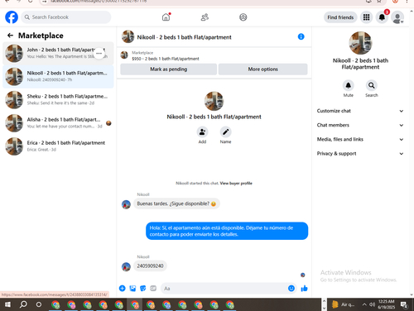Click the Mute bell icon in side panel

(x=349, y=85)
